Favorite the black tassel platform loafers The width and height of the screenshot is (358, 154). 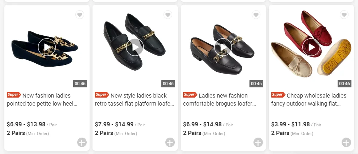tap(168, 15)
